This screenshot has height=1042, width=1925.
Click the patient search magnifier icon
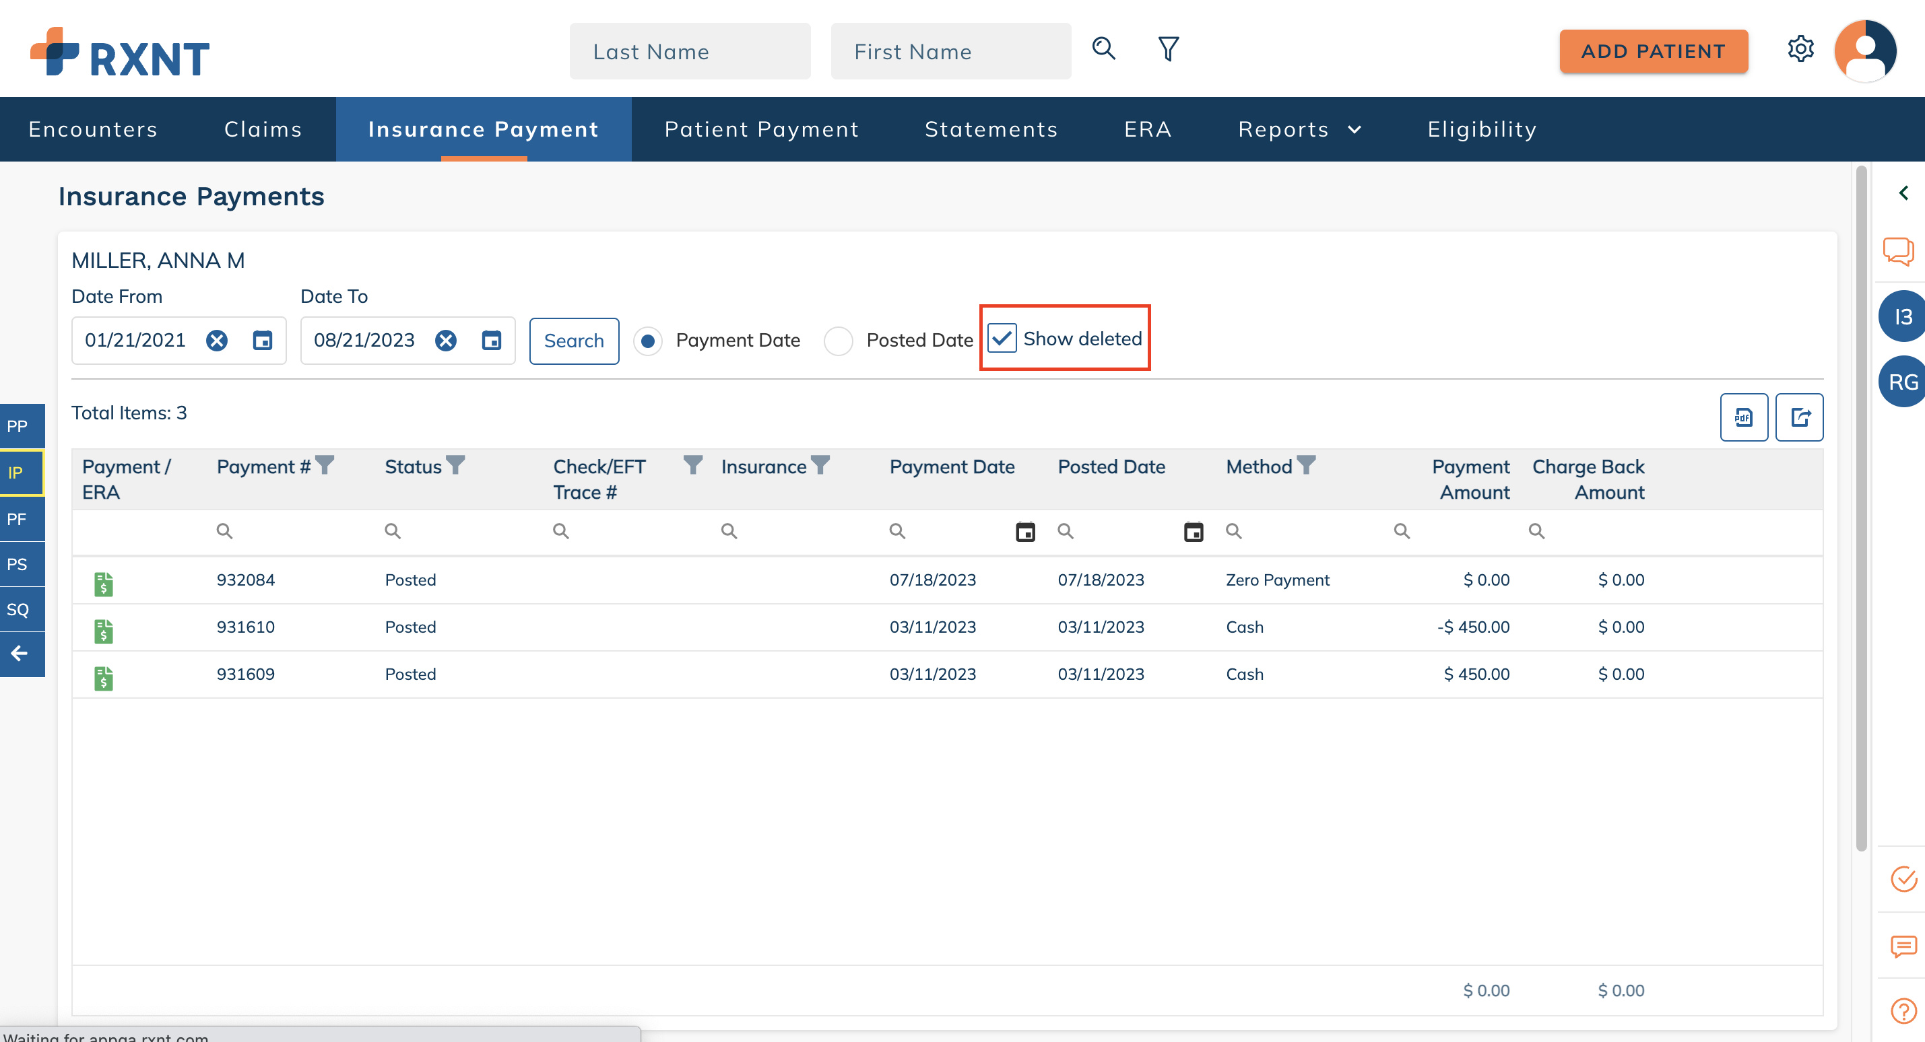pos(1104,49)
